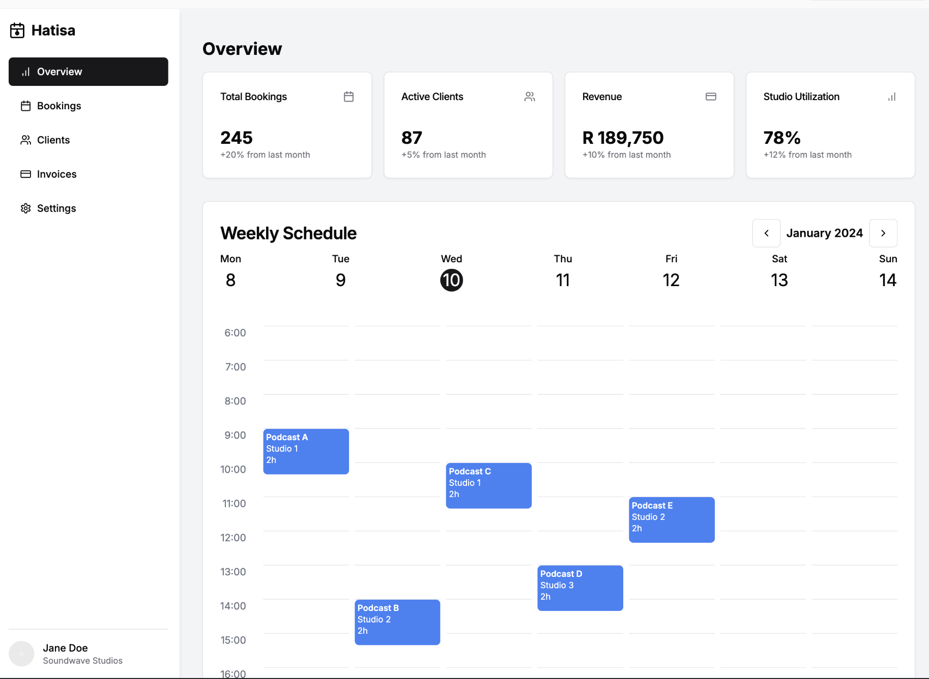Click the 'Revenue' card title
Viewport: 929px width, 679px height.
[x=602, y=97]
